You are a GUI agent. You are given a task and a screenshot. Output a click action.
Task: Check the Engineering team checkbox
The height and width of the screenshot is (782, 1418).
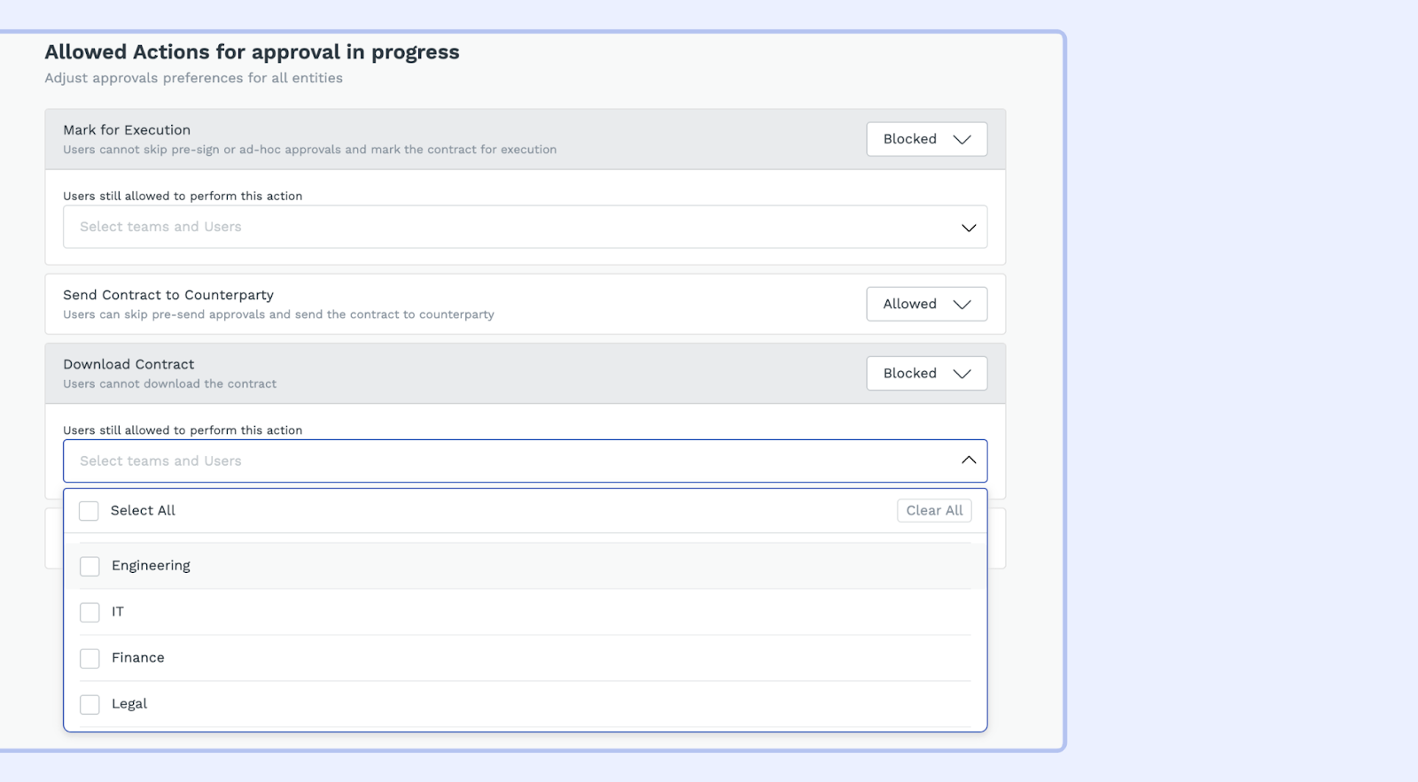pos(90,566)
